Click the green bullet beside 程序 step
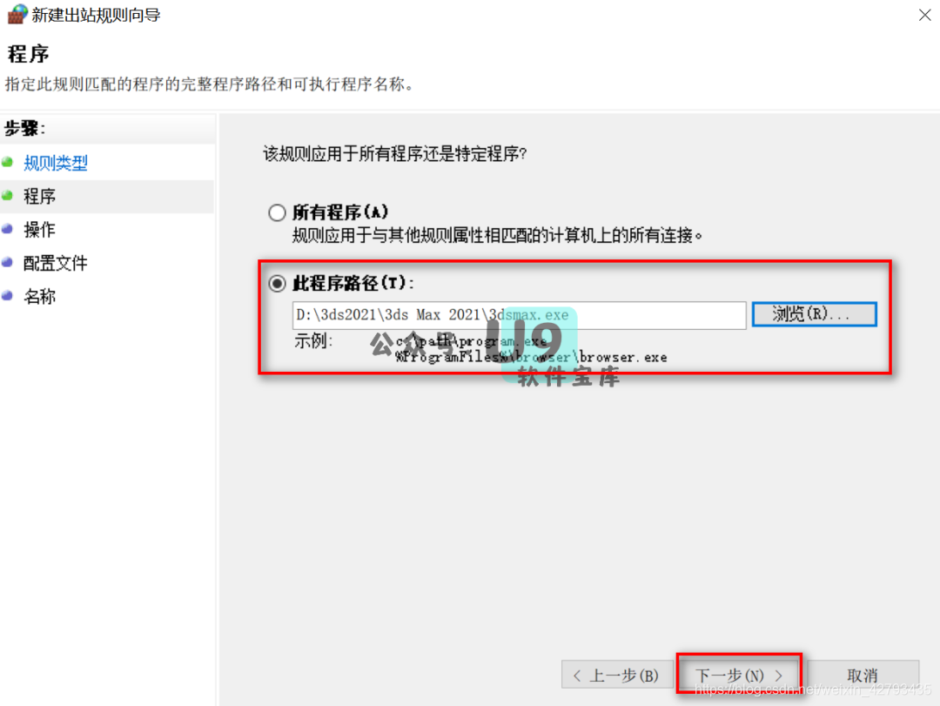 [8, 196]
